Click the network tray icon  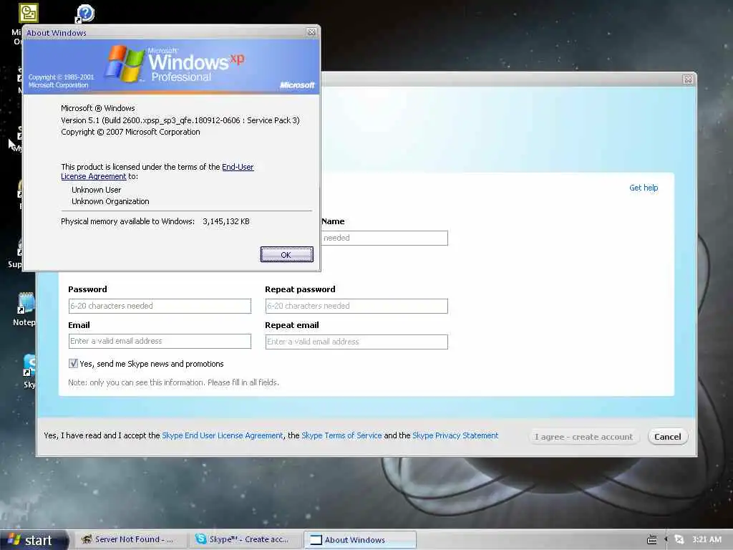click(679, 540)
